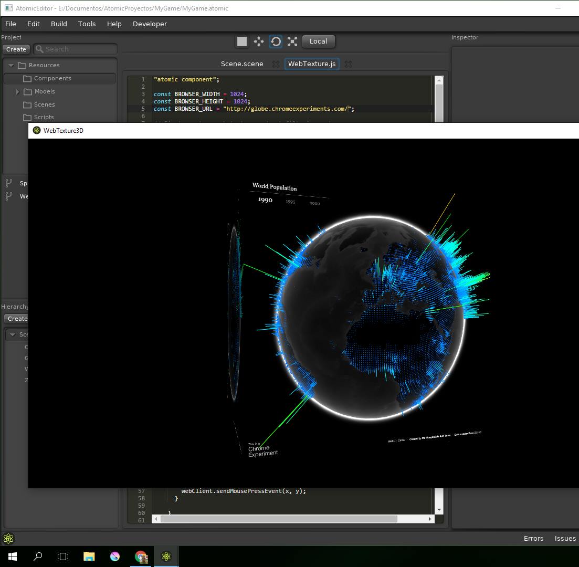The width and height of the screenshot is (579, 567).
Task: Select the Scenes folder
Action: point(44,104)
